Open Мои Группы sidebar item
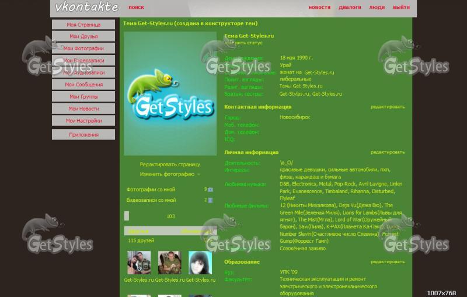Viewport: 467px width, 297px height. [x=83, y=96]
